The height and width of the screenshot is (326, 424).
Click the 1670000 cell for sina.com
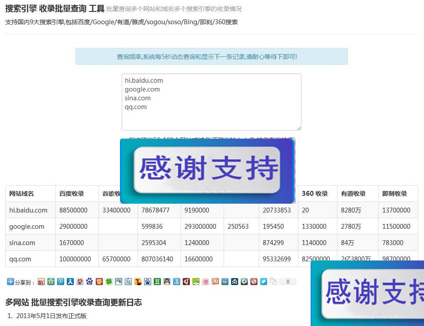tap(72, 242)
